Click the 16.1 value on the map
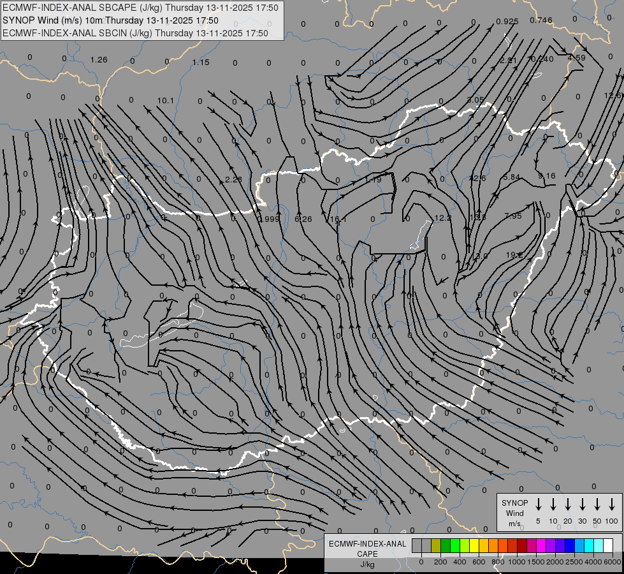The width and height of the screenshot is (624, 574). 338,219
